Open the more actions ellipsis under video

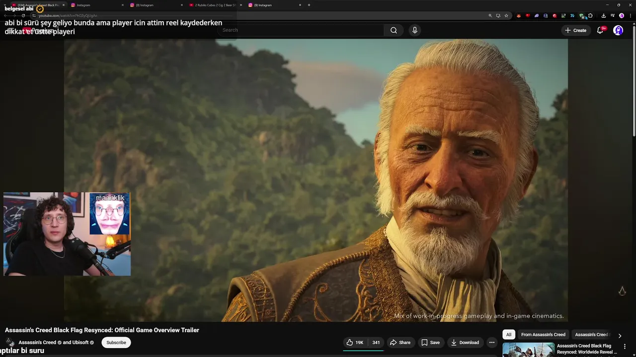[x=491, y=343]
